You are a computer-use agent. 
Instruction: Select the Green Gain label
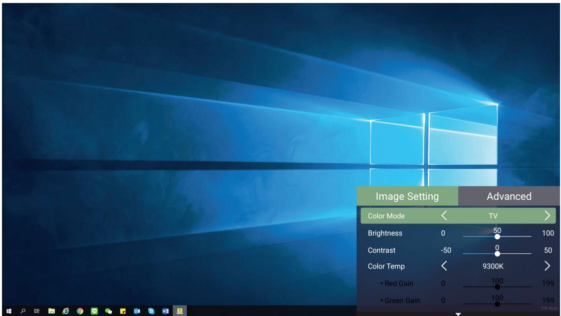(402, 300)
